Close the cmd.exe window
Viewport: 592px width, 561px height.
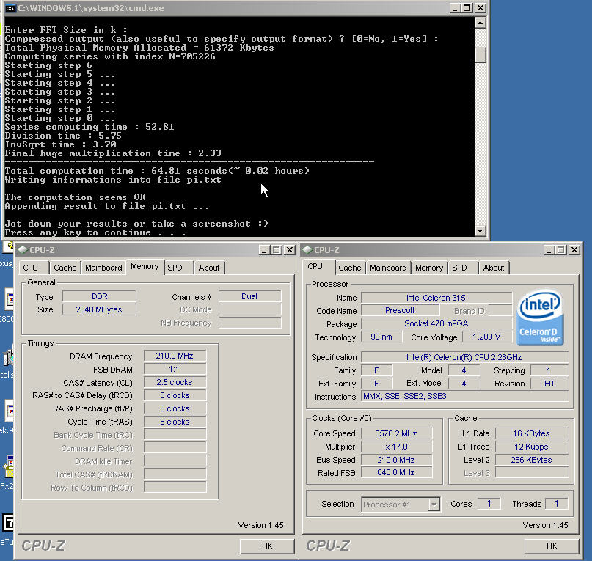click(480, 8)
